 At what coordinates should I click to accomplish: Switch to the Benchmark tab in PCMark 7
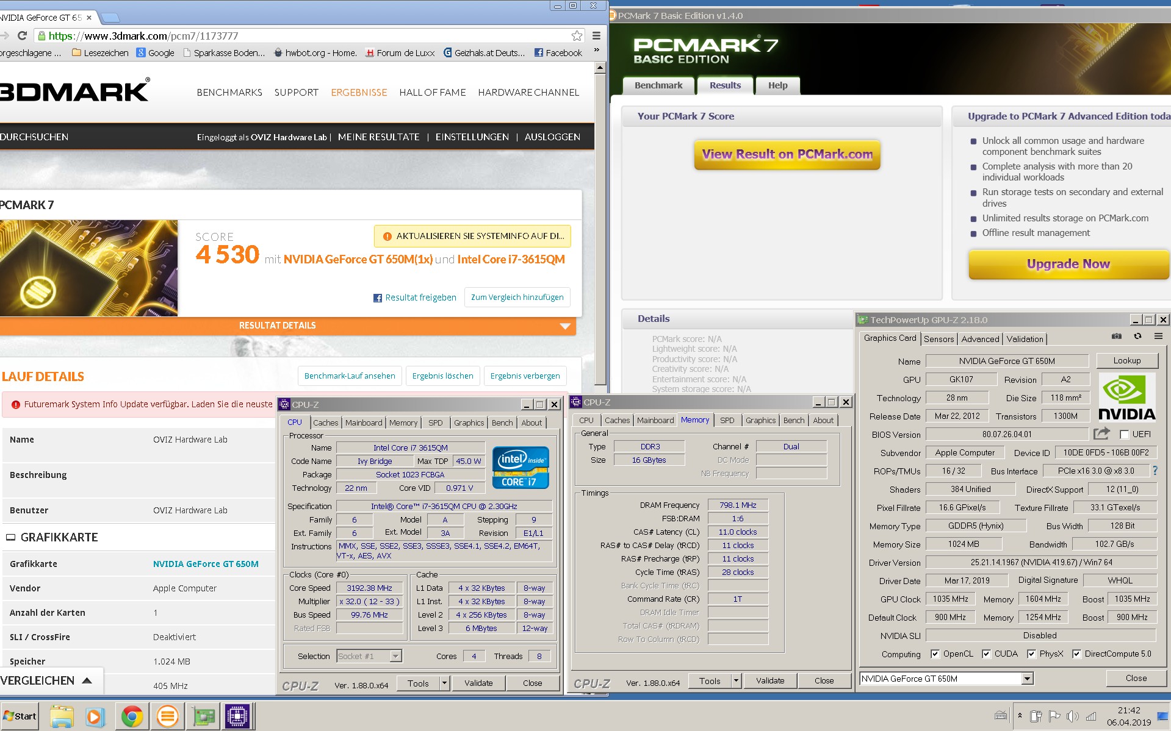pyautogui.click(x=658, y=85)
